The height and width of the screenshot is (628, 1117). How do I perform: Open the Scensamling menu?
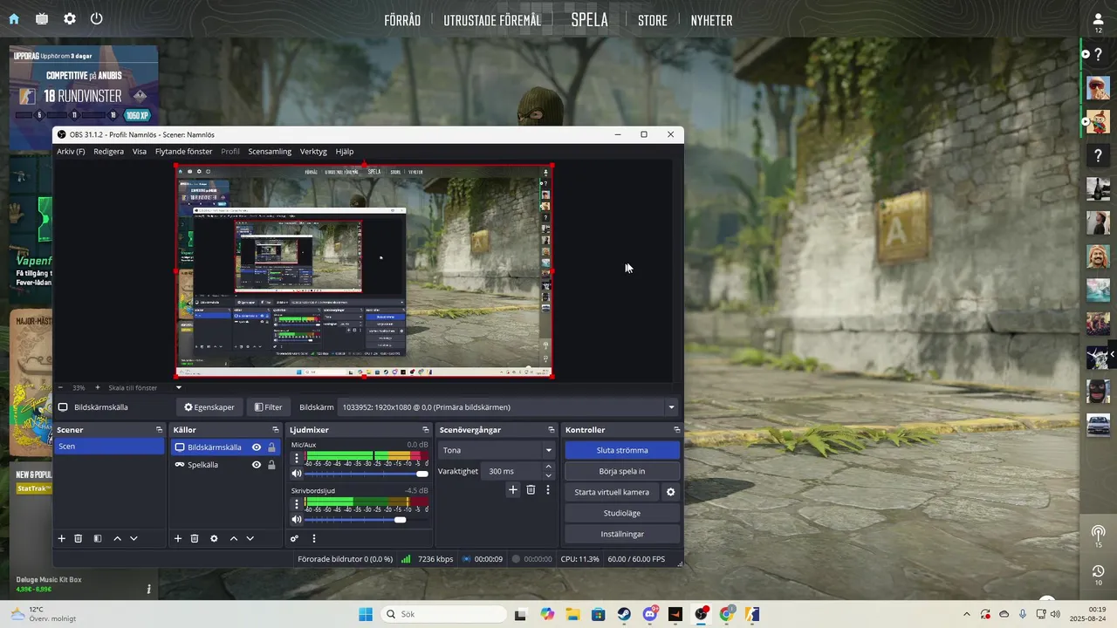(270, 152)
